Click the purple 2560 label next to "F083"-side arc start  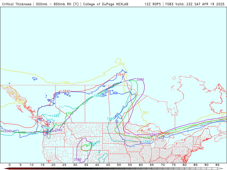pos(140,80)
